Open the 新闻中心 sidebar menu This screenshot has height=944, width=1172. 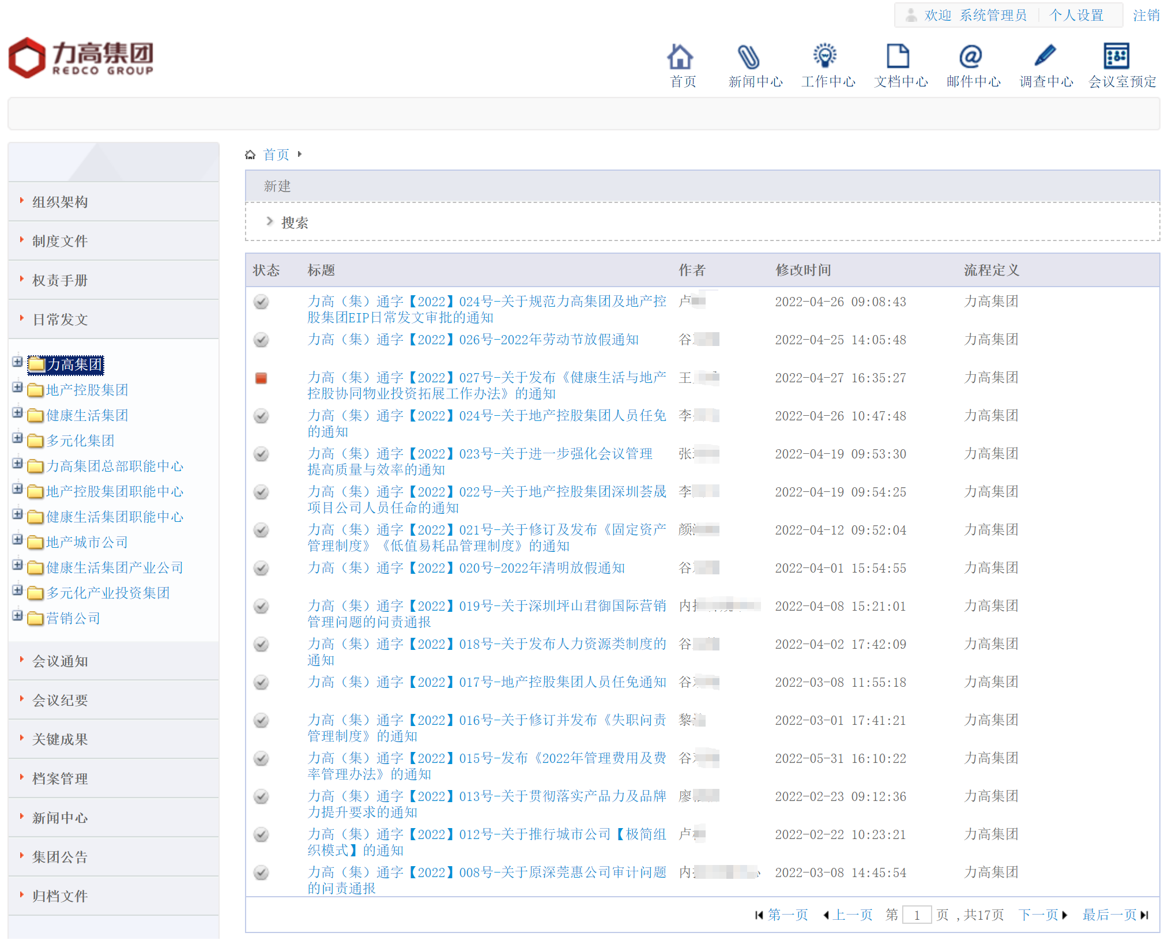pos(114,818)
